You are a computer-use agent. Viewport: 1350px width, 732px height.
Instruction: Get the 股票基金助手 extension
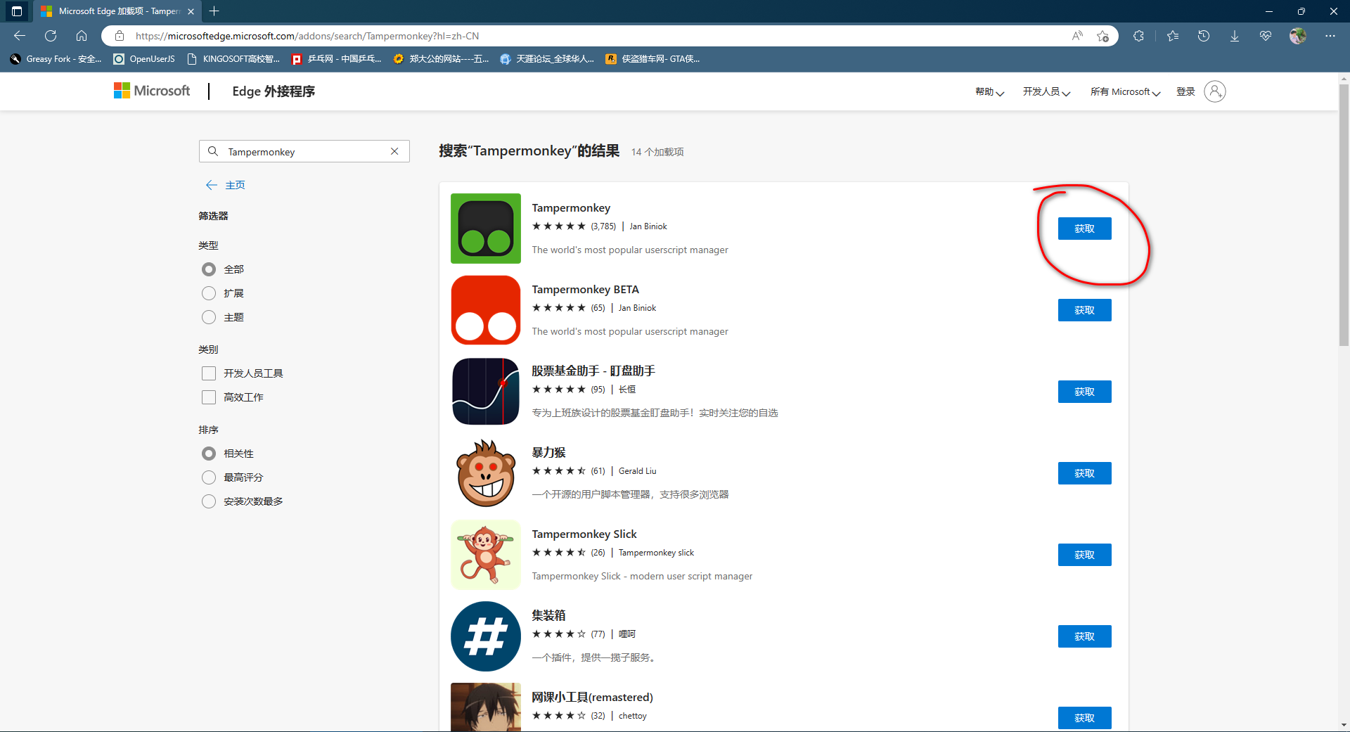pyautogui.click(x=1084, y=392)
